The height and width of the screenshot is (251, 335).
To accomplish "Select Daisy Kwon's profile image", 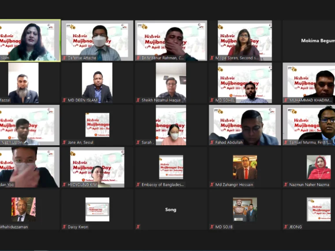I will click(x=97, y=209).
